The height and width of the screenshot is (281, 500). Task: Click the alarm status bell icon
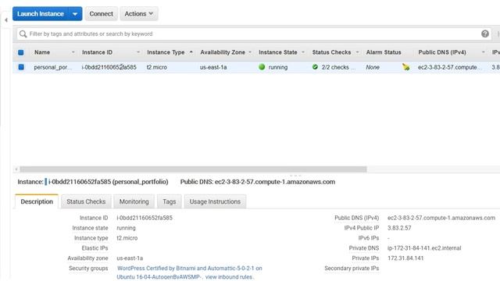[x=405, y=67]
